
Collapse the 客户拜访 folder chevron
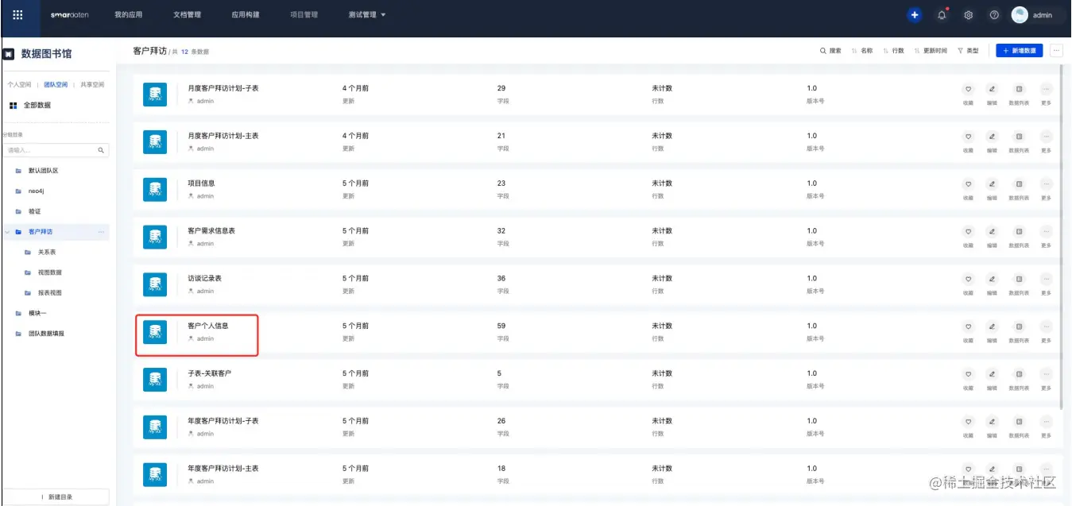pos(7,232)
